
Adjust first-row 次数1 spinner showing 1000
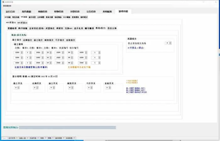coord(18,53)
